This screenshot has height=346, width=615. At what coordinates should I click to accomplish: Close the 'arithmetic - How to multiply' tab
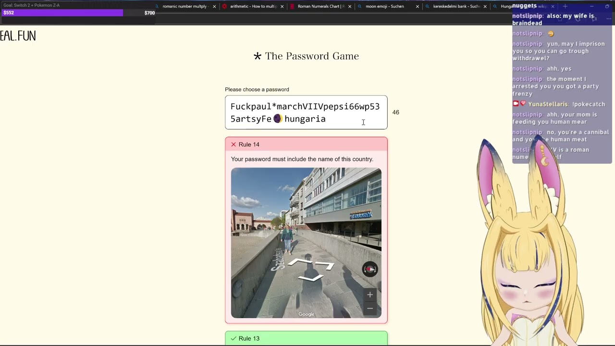[x=282, y=6]
